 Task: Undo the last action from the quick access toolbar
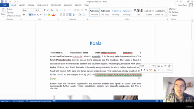tap(9, 2)
